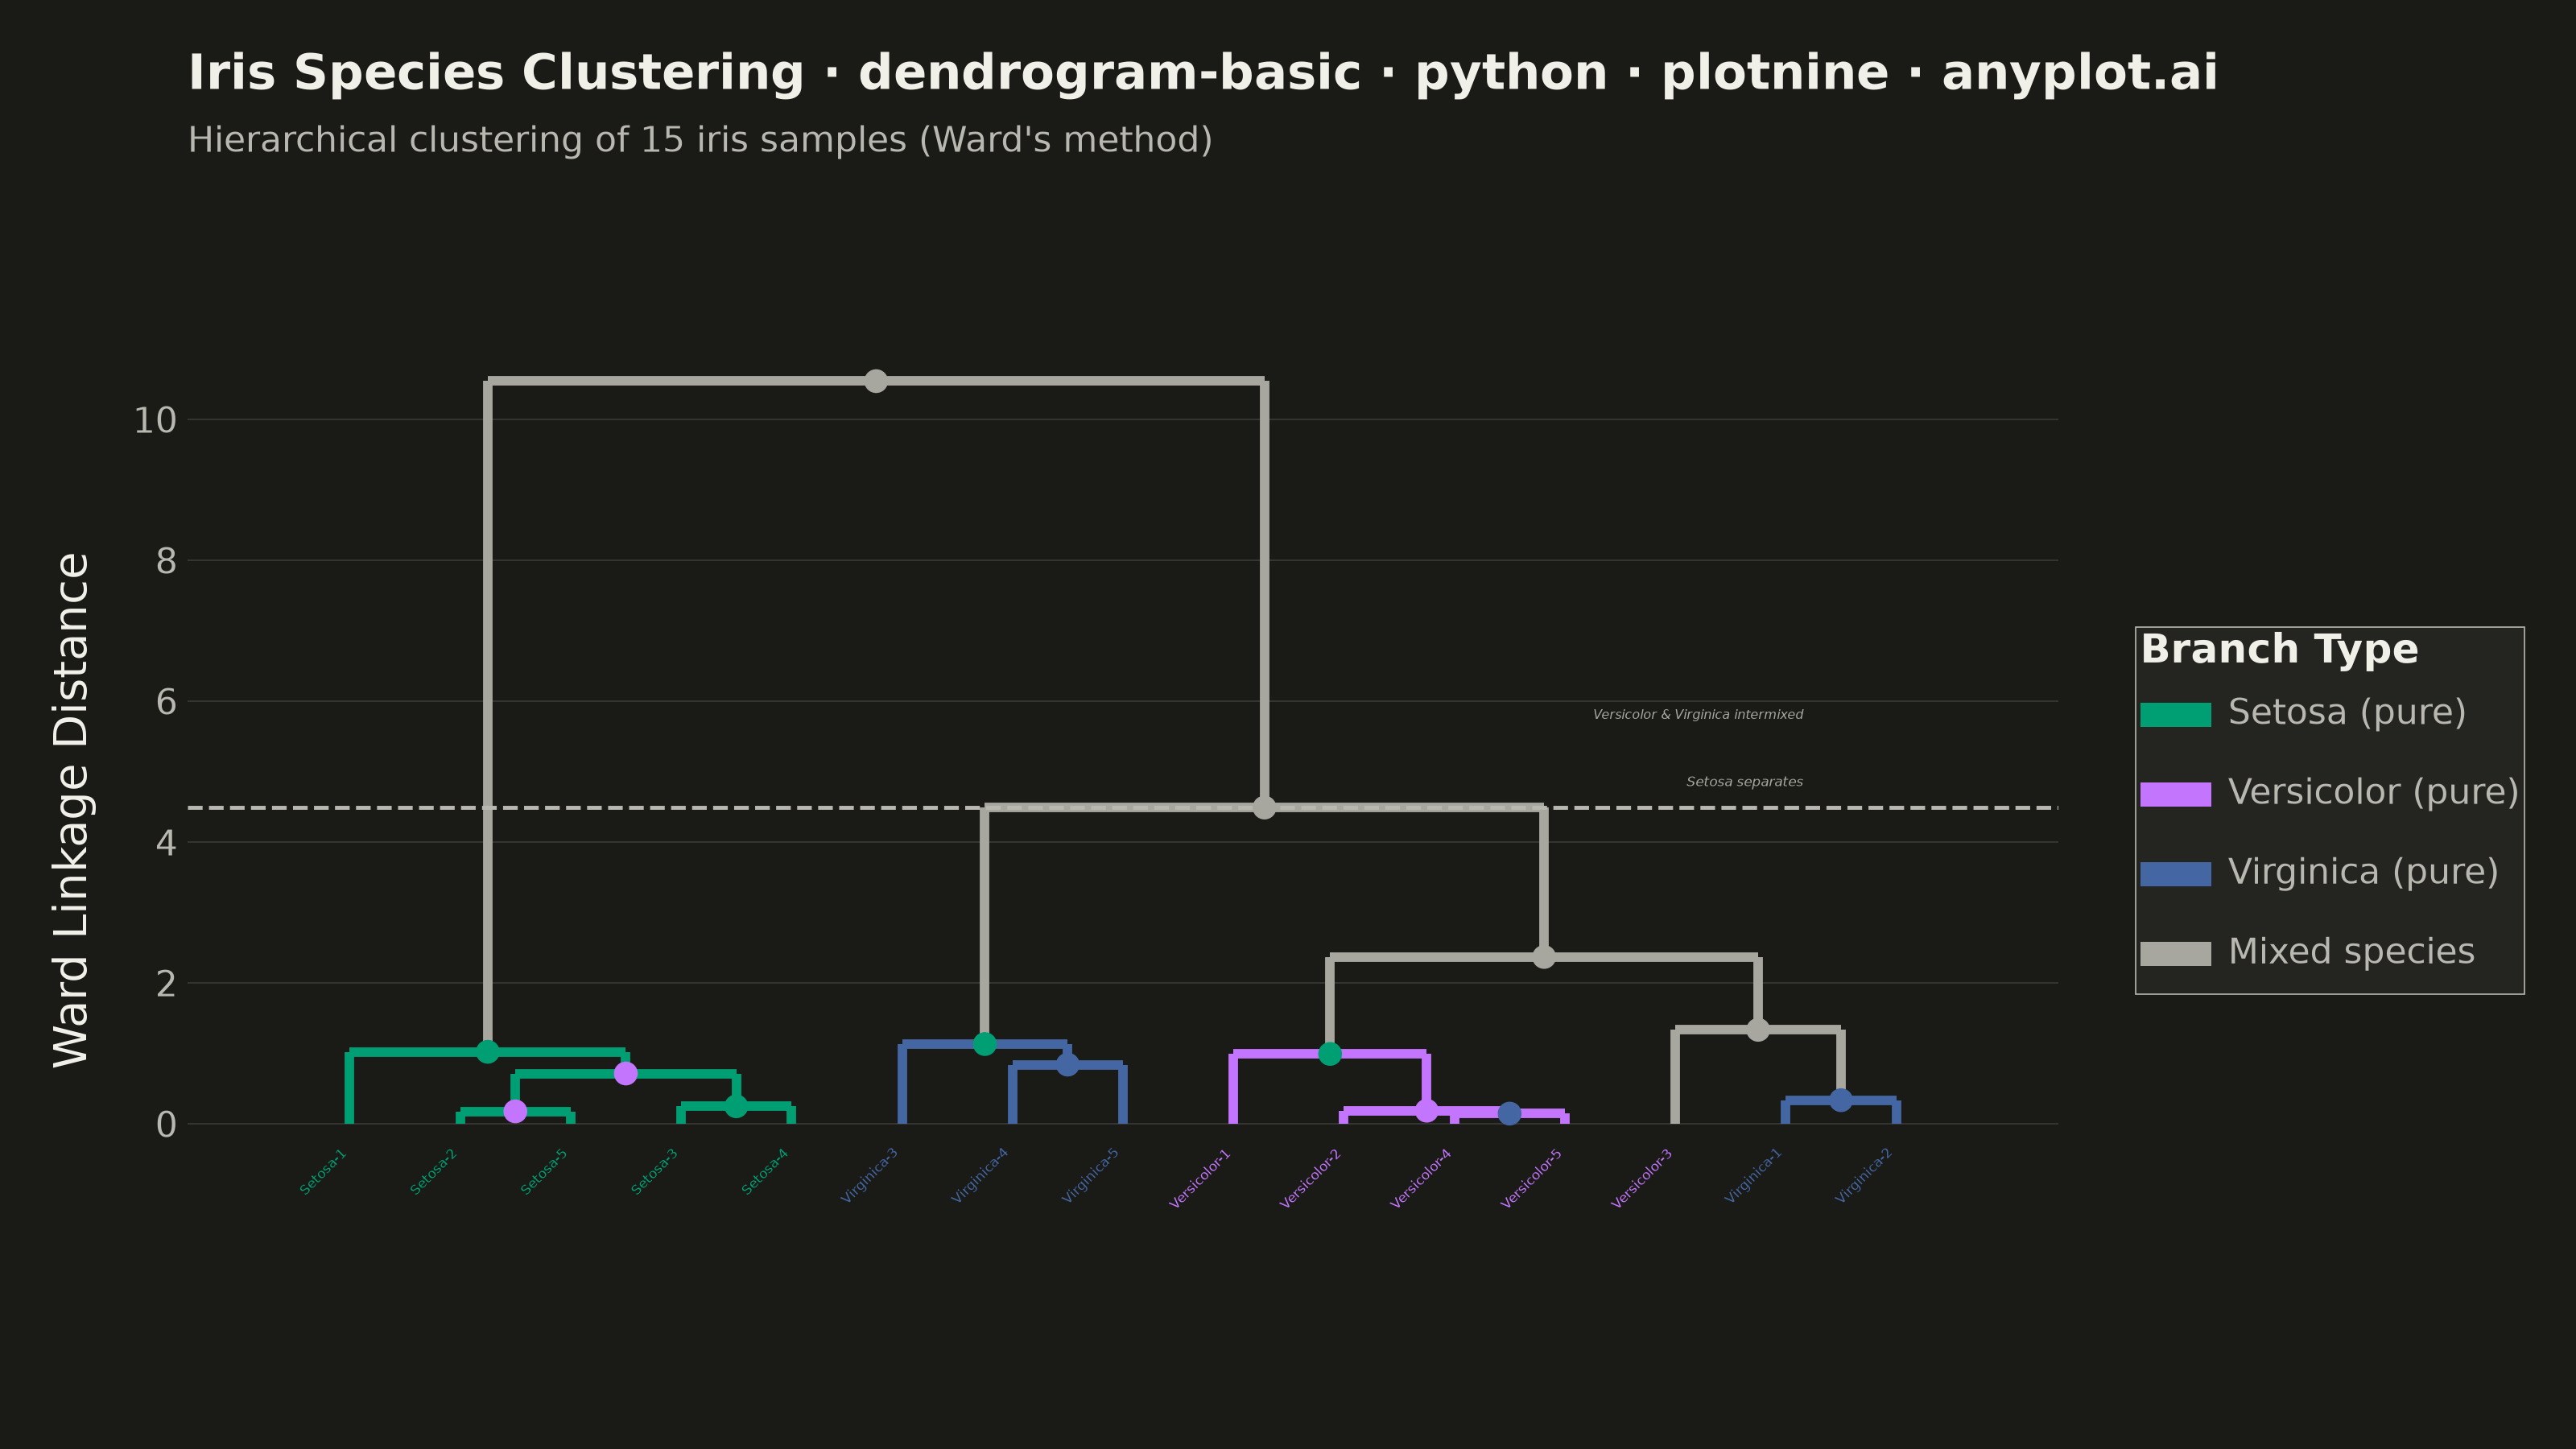Click the Branch Type legend title
2576x1449 pixels.
[2279, 650]
